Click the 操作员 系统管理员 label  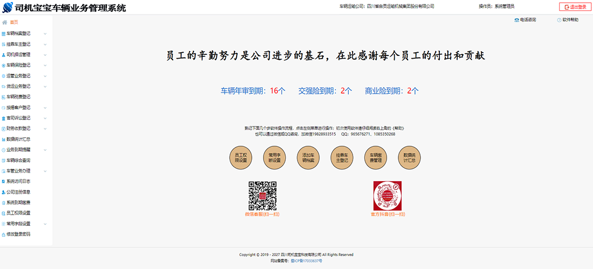pyautogui.click(x=497, y=6)
